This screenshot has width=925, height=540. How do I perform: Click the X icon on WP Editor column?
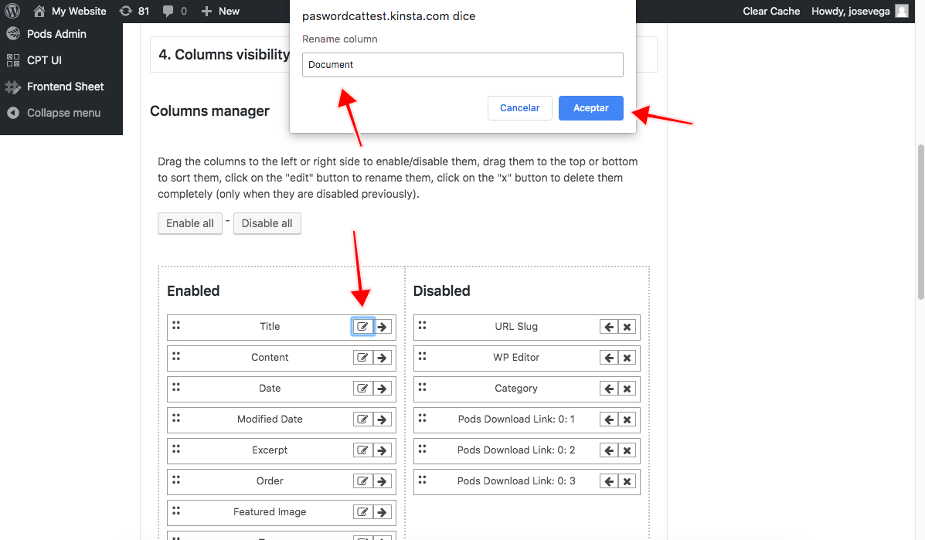(x=626, y=357)
